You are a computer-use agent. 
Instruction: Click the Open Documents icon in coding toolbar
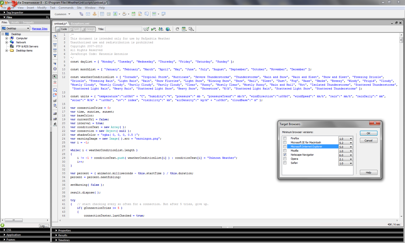point(55,37)
